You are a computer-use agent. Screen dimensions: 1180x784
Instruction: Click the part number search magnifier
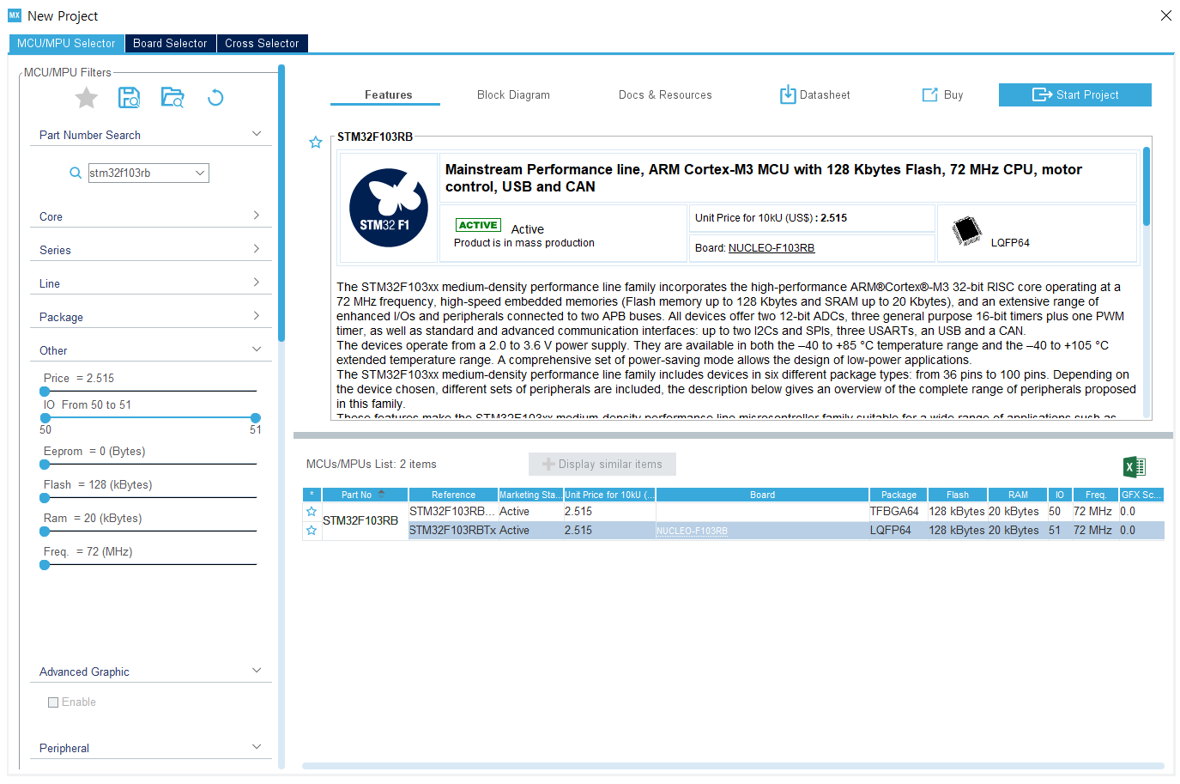coord(76,173)
